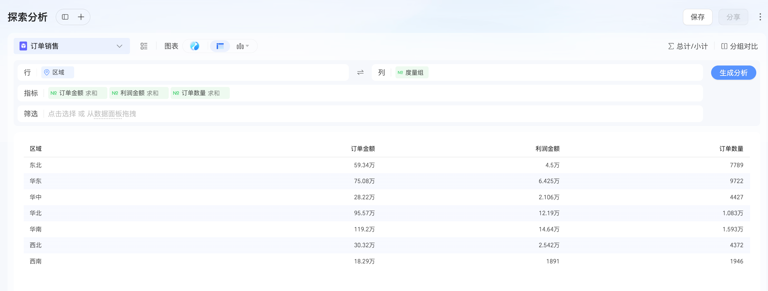Open the 利润金额 求和 metric chip
This screenshot has width=768, height=291.
click(139, 93)
